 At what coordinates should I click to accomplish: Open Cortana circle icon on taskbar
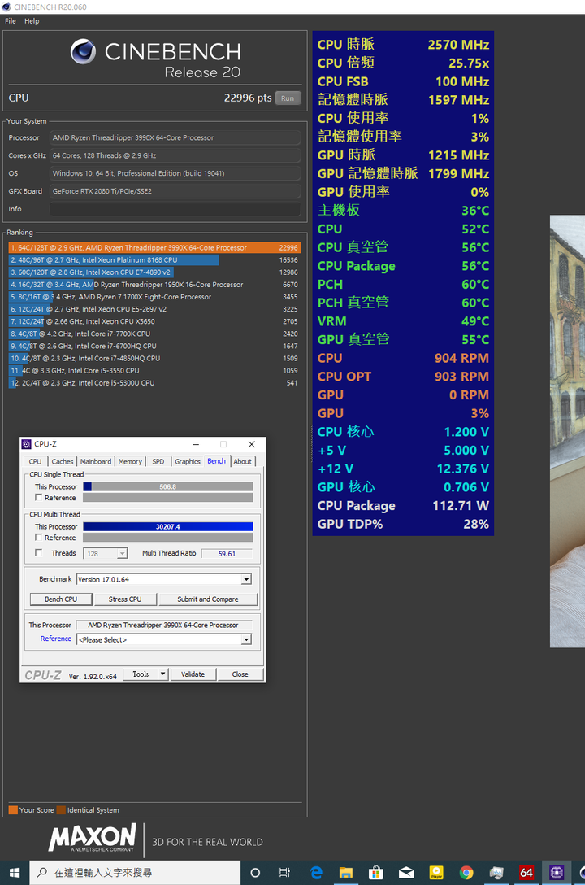pyautogui.click(x=255, y=873)
